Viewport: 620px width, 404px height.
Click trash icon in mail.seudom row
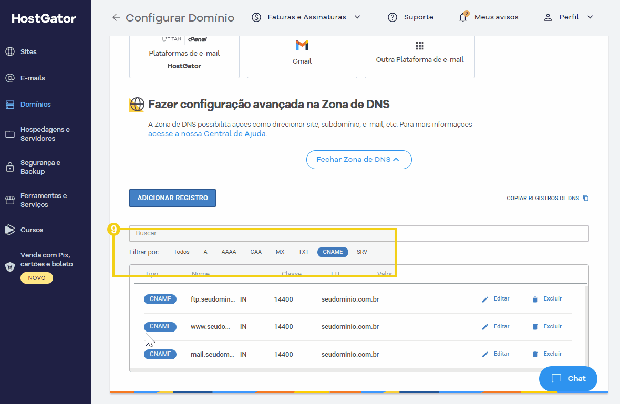[535, 354]
